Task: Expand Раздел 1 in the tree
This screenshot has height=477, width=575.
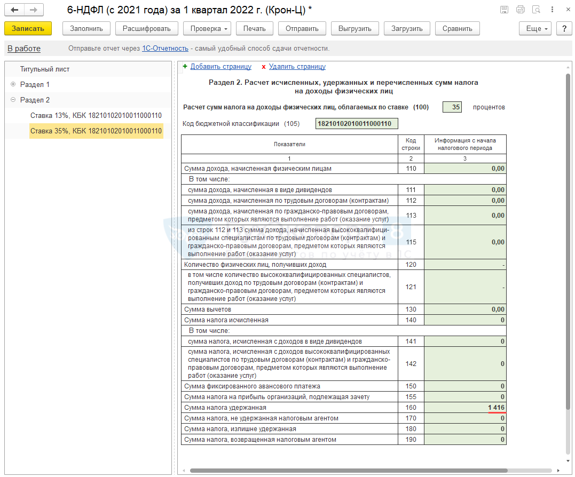Action: click(13, 84)
